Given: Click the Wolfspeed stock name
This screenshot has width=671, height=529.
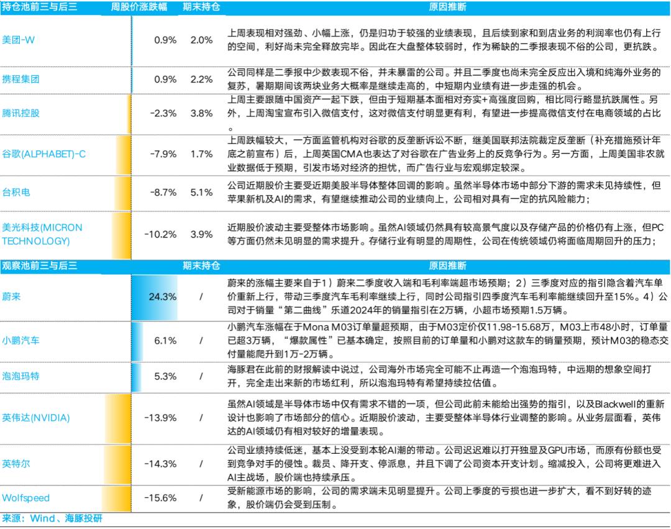Looking at the screenshot, I should pos(25,498).
